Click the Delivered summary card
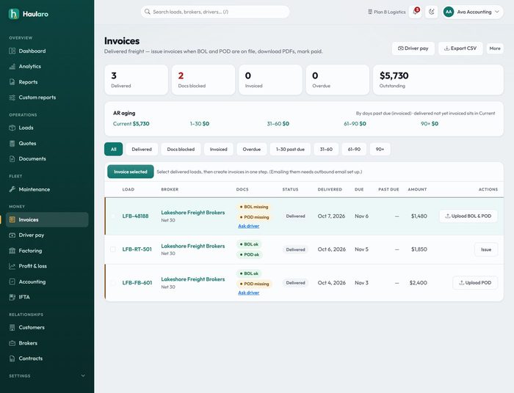Image resolution: width=514 pixels, height=393 pixels. coord(136,80)
